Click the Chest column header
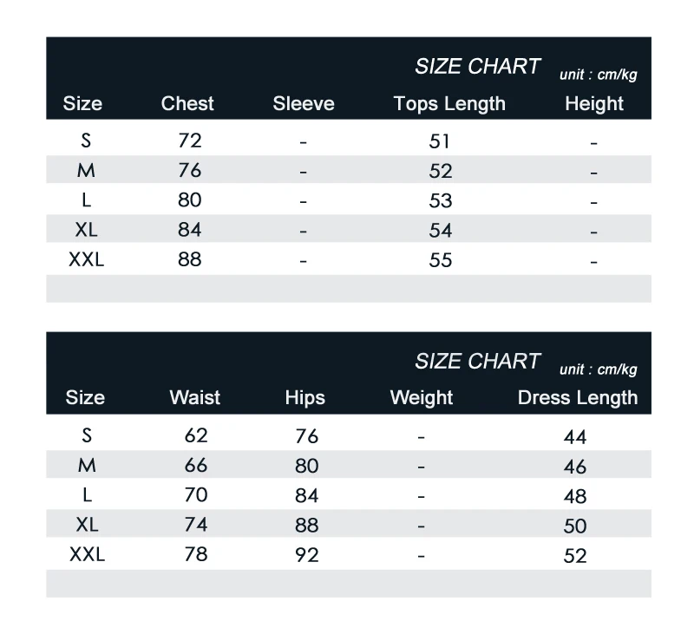 (x=187, y=103)
